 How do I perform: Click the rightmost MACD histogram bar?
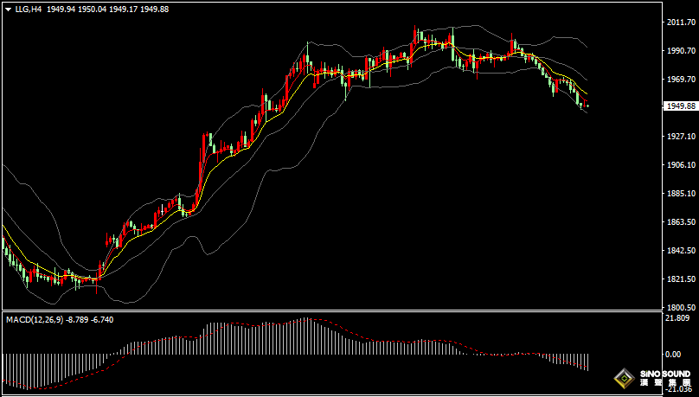[x=587, y=362]
